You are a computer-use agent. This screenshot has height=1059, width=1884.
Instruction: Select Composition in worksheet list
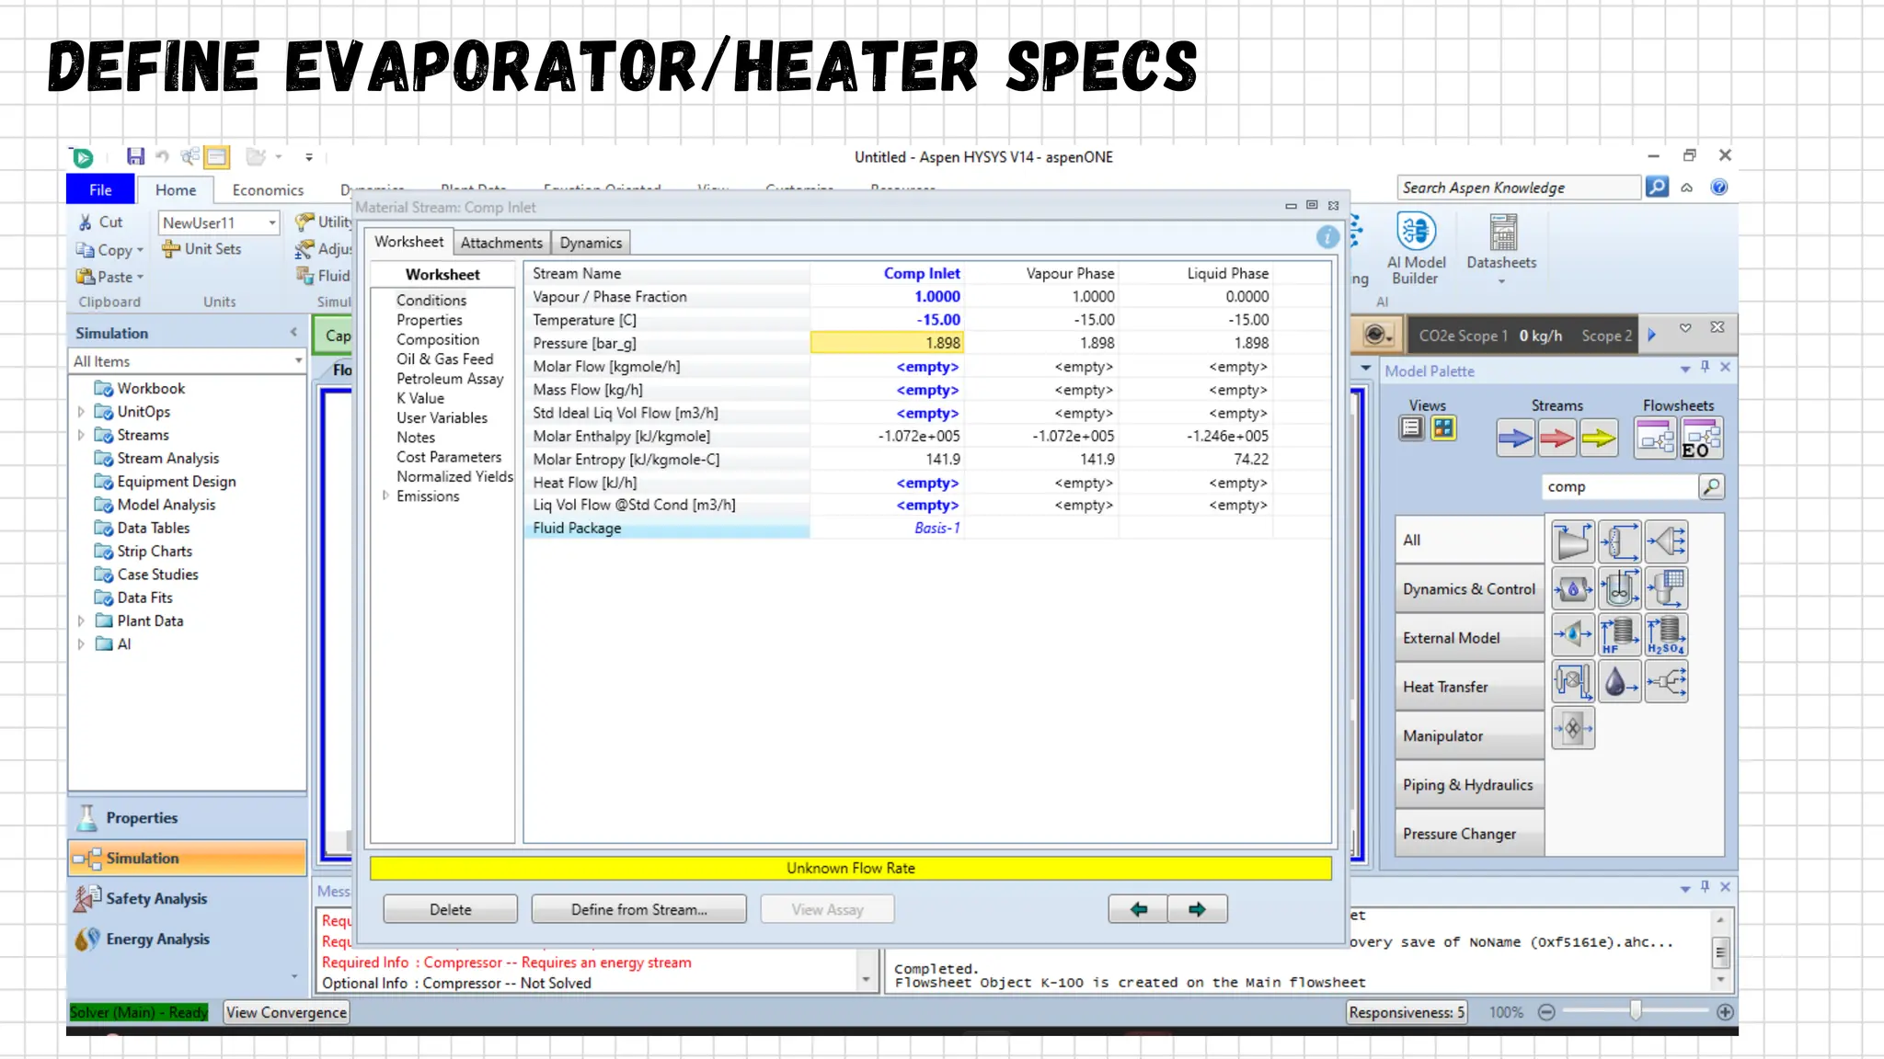click(x=438, y=339)
